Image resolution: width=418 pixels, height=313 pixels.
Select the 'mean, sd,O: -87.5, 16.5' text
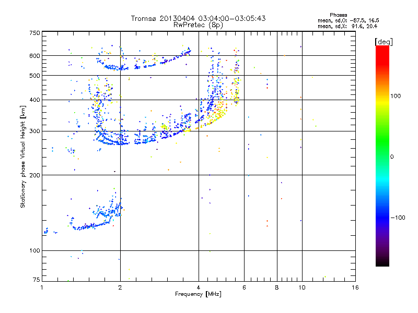coord(348,20)
